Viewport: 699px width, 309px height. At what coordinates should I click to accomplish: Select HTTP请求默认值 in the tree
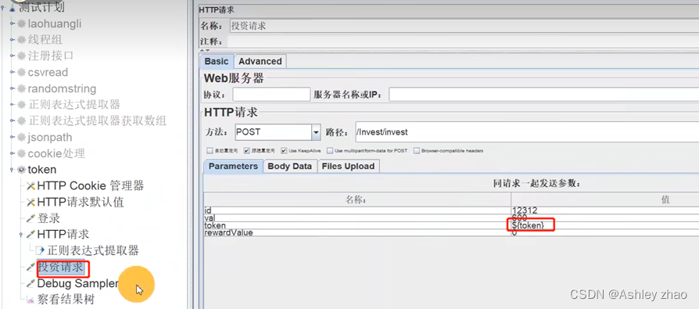(x=81, y=203)
